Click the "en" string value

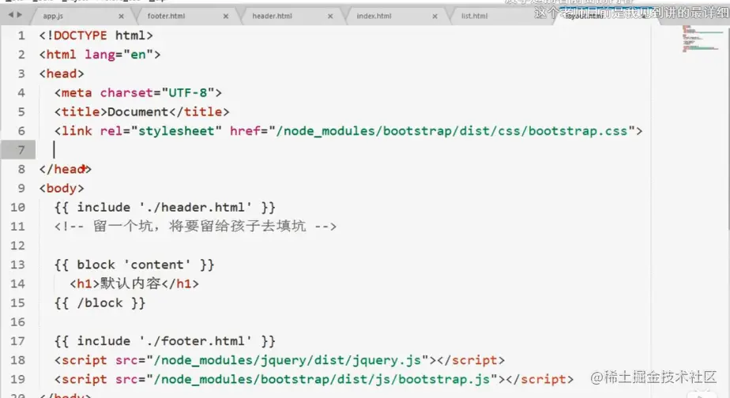138,54
